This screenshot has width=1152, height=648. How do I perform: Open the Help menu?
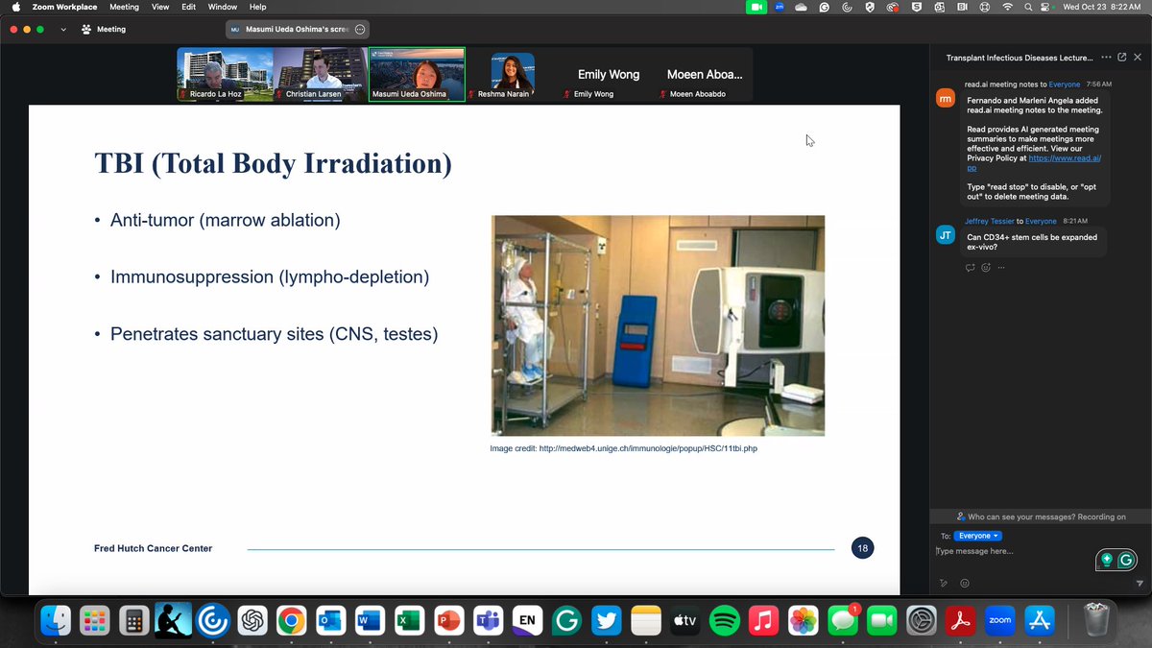tap(257, 7)
